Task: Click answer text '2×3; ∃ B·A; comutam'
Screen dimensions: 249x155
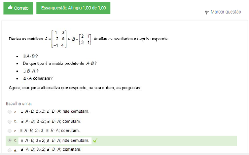Action: pyautogui.click(x=57, y=131)
